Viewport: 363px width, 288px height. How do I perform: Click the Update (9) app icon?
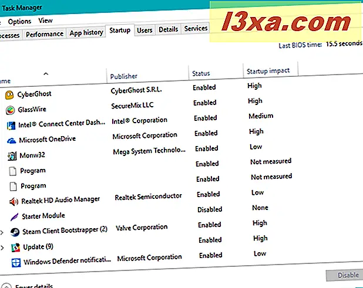point(15,248)
